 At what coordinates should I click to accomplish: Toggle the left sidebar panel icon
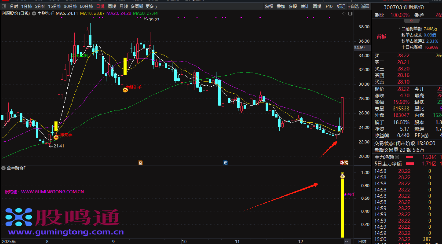click(4, 6)
